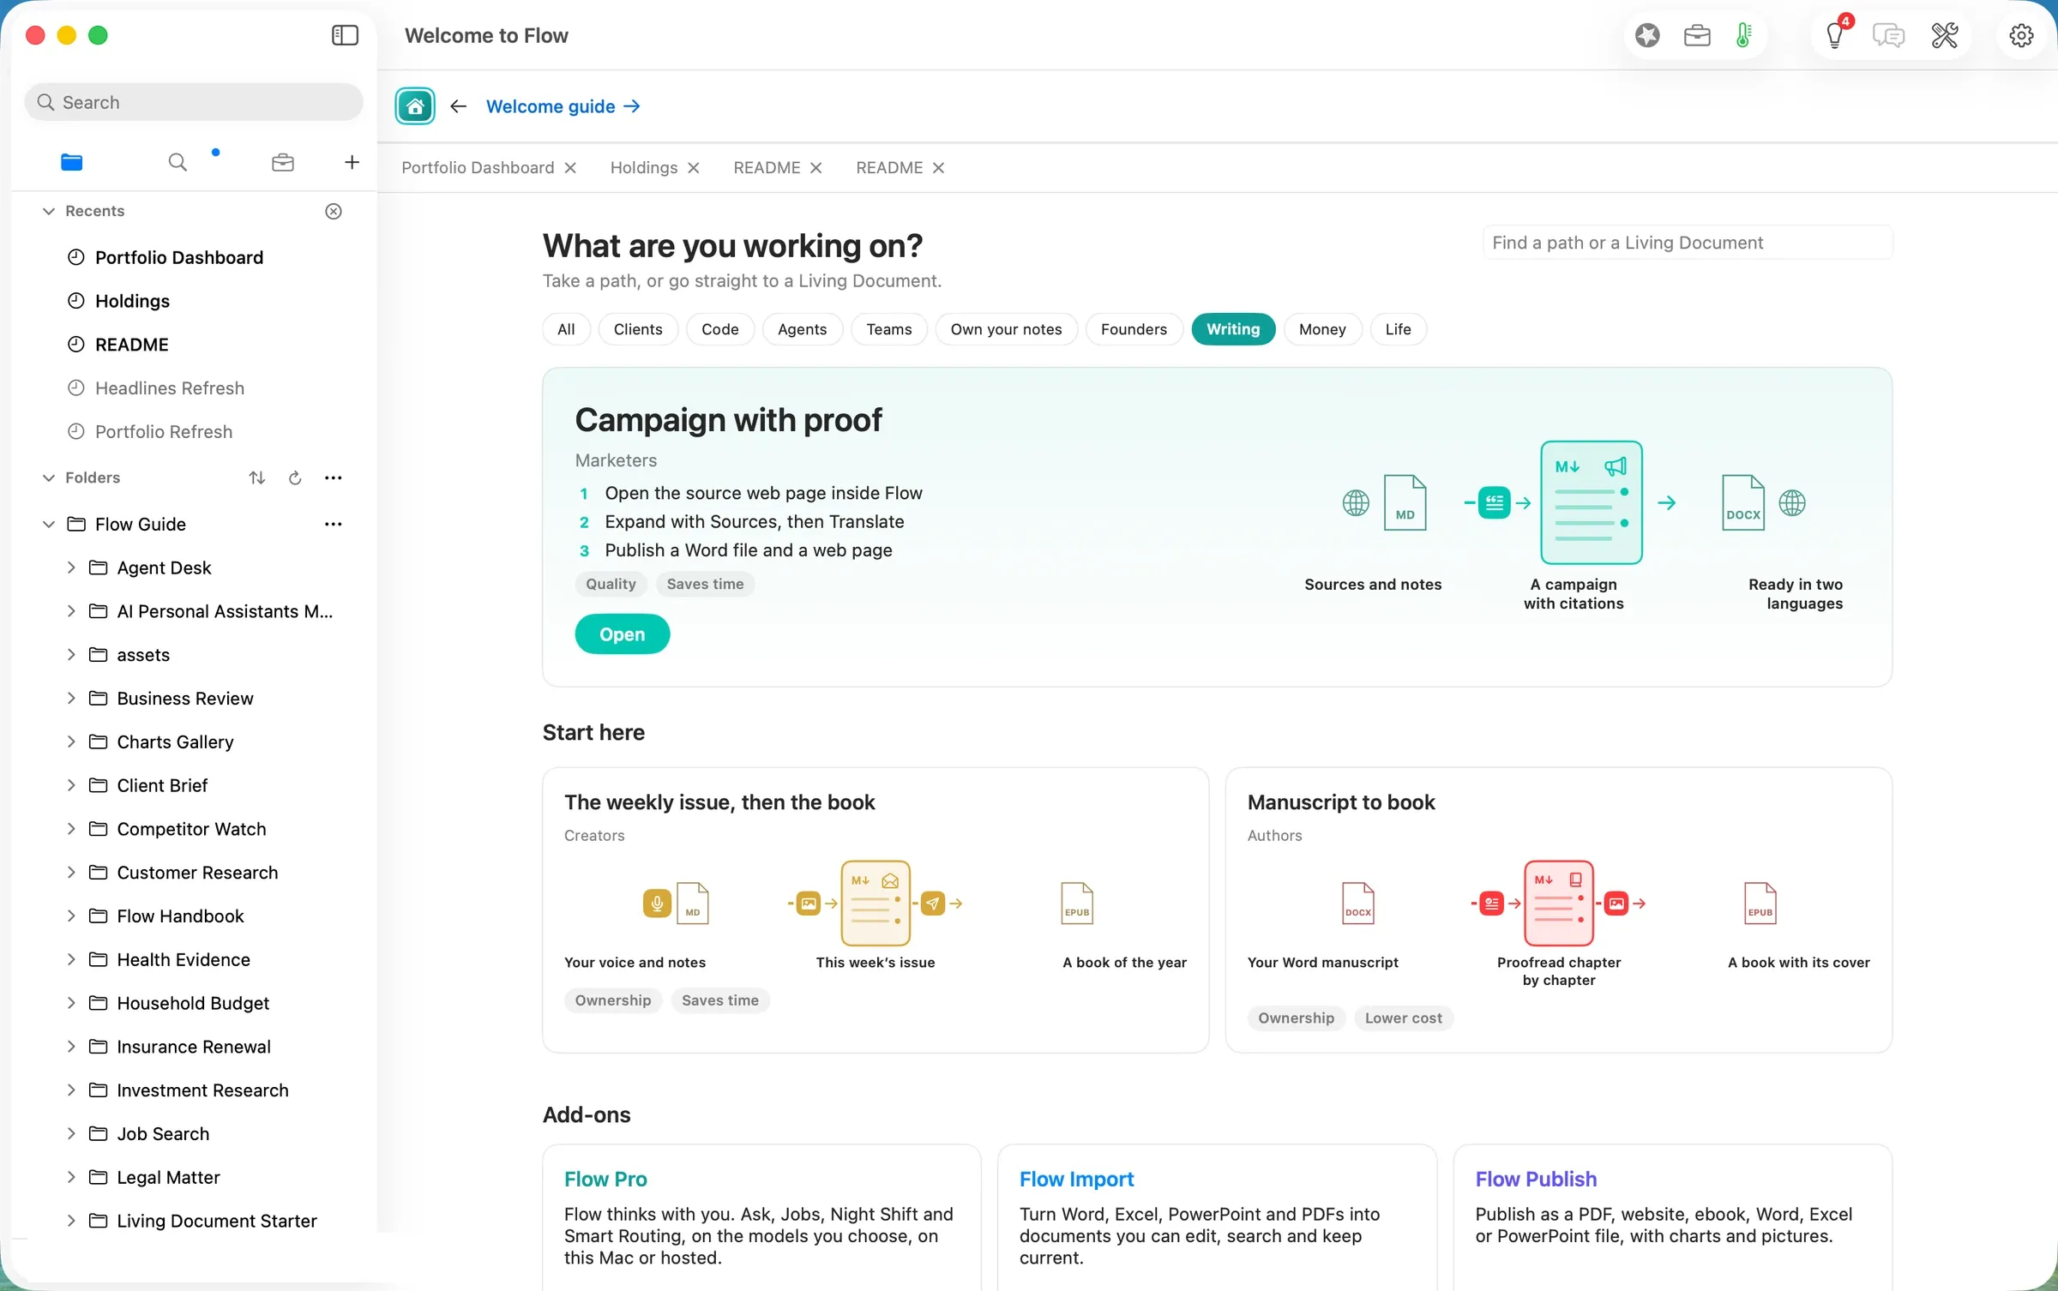This screenshot has width=2058, height=1291.
Task: Refresh the Folders list
Action: pyautogui.click(x=295, y=477)
